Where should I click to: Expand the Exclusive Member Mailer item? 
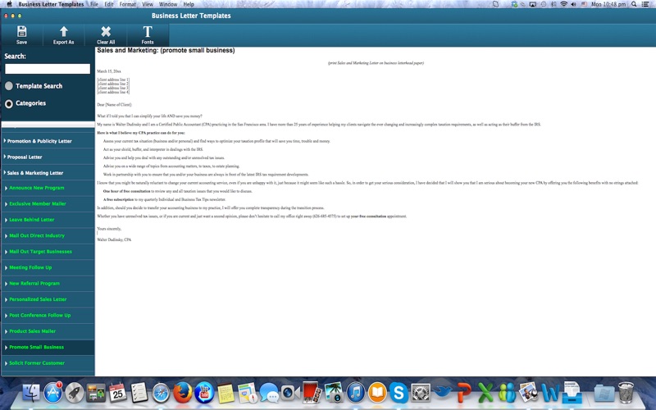(x=48, y=203)
